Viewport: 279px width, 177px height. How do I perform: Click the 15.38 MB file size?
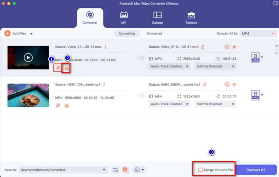pos(107,98)
